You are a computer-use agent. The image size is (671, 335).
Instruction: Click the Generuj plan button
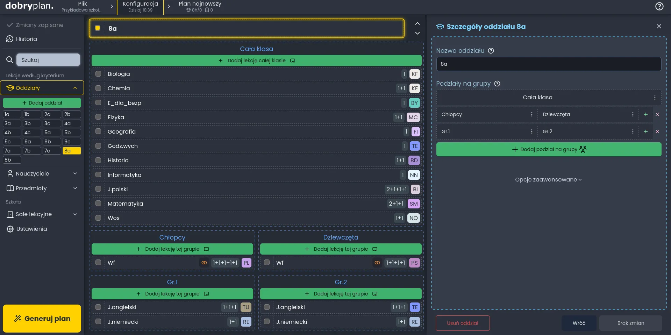click(42, 318)
